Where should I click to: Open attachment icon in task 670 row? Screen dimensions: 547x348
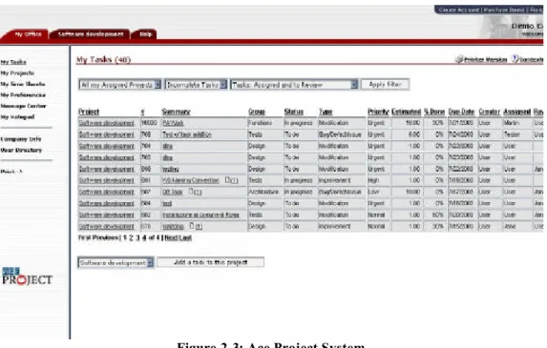(x=192, y=226)
